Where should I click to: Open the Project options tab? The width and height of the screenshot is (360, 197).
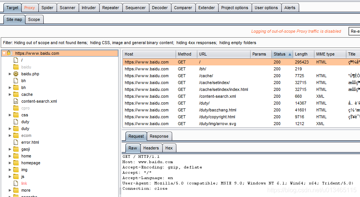coord(235,8)
